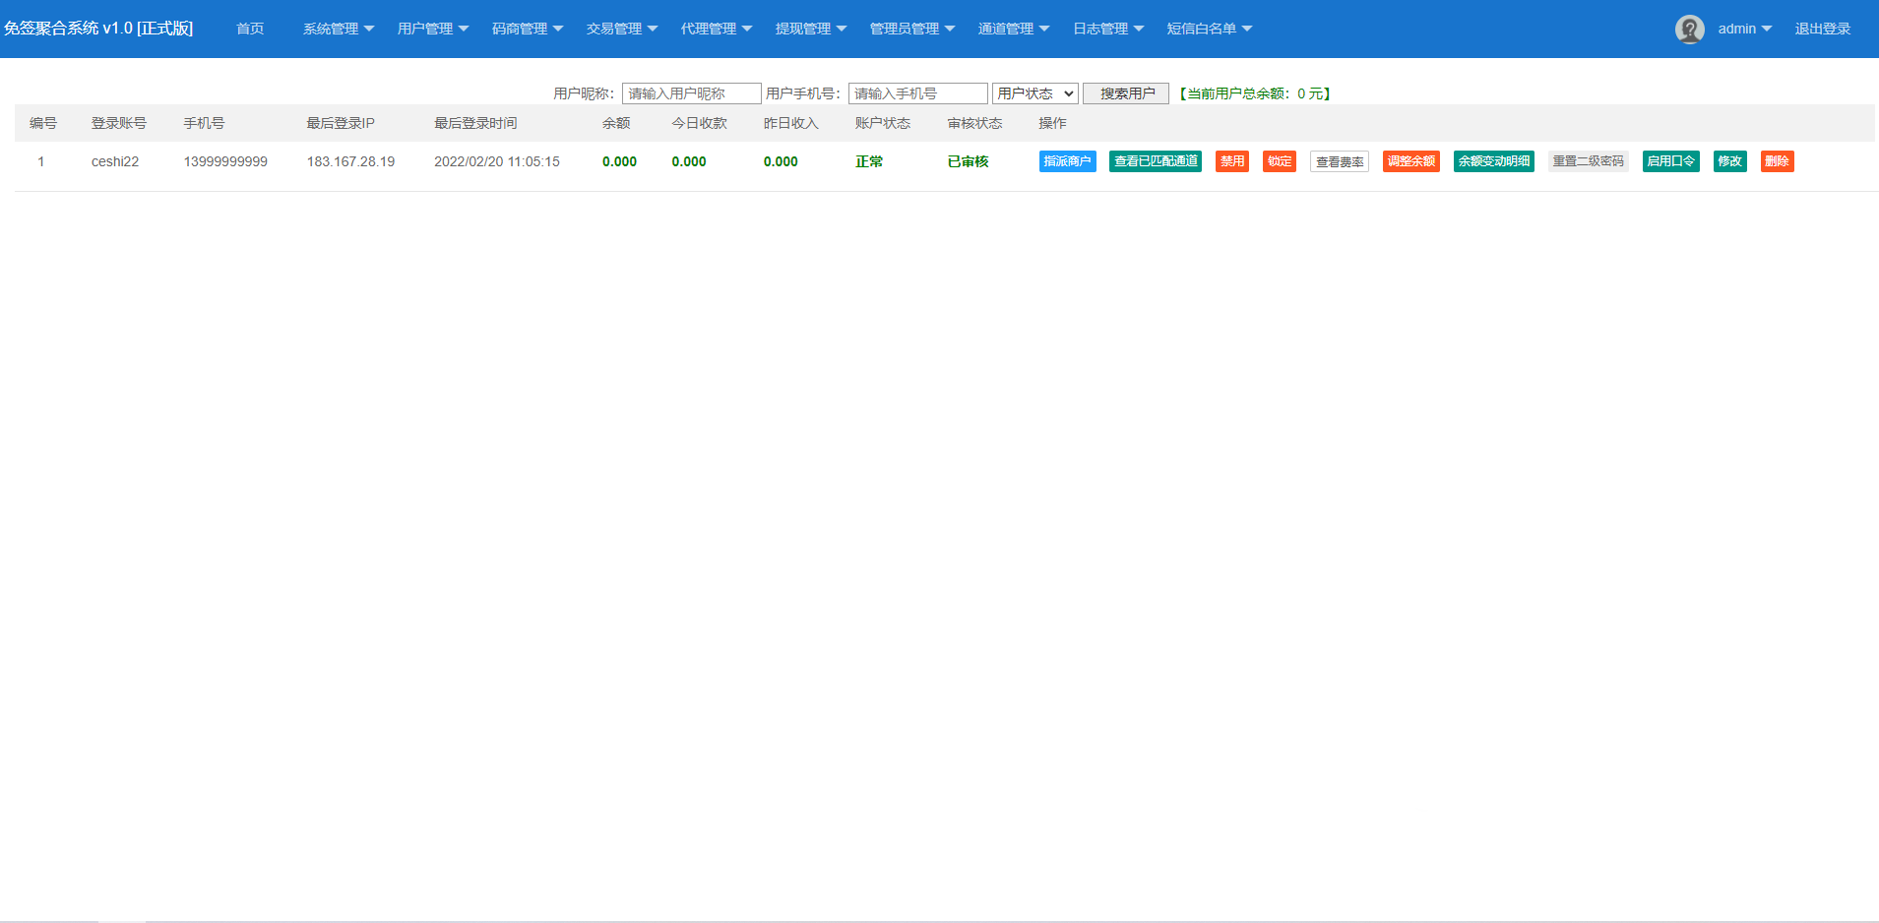Focus the 用户昵称 input field
The width and height of the screenshot is (1879, 923).
coord(691,93)
